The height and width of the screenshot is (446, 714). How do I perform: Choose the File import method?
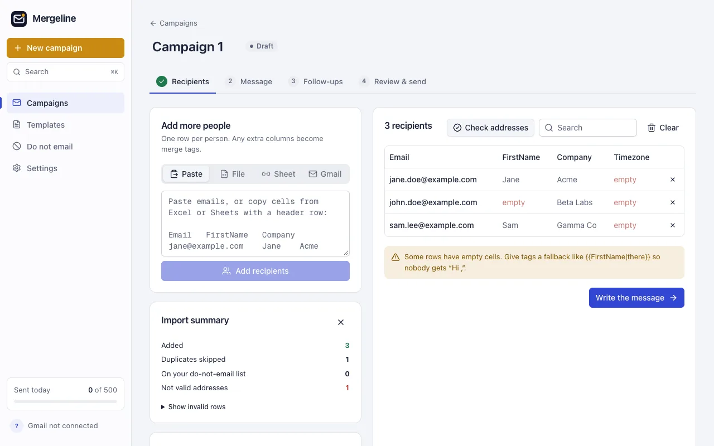[233, 174]
